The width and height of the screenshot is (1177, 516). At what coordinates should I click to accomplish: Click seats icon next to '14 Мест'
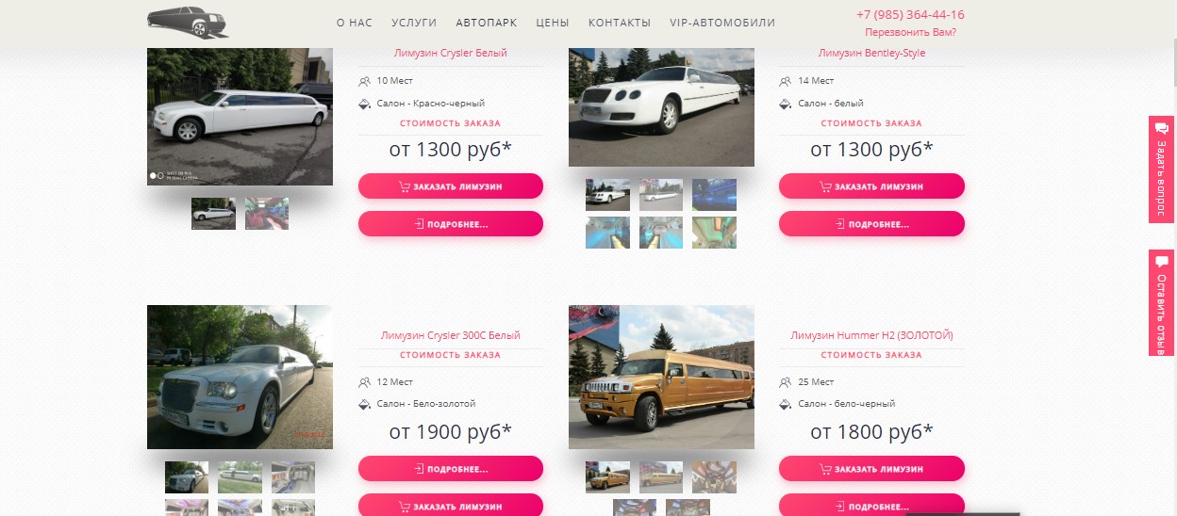click(x=785, y=81)
